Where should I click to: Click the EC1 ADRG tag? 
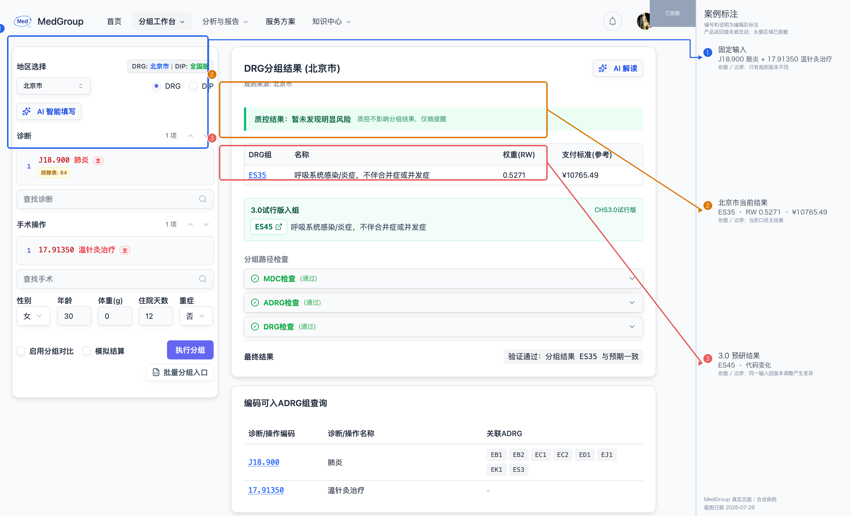[541, 455]
